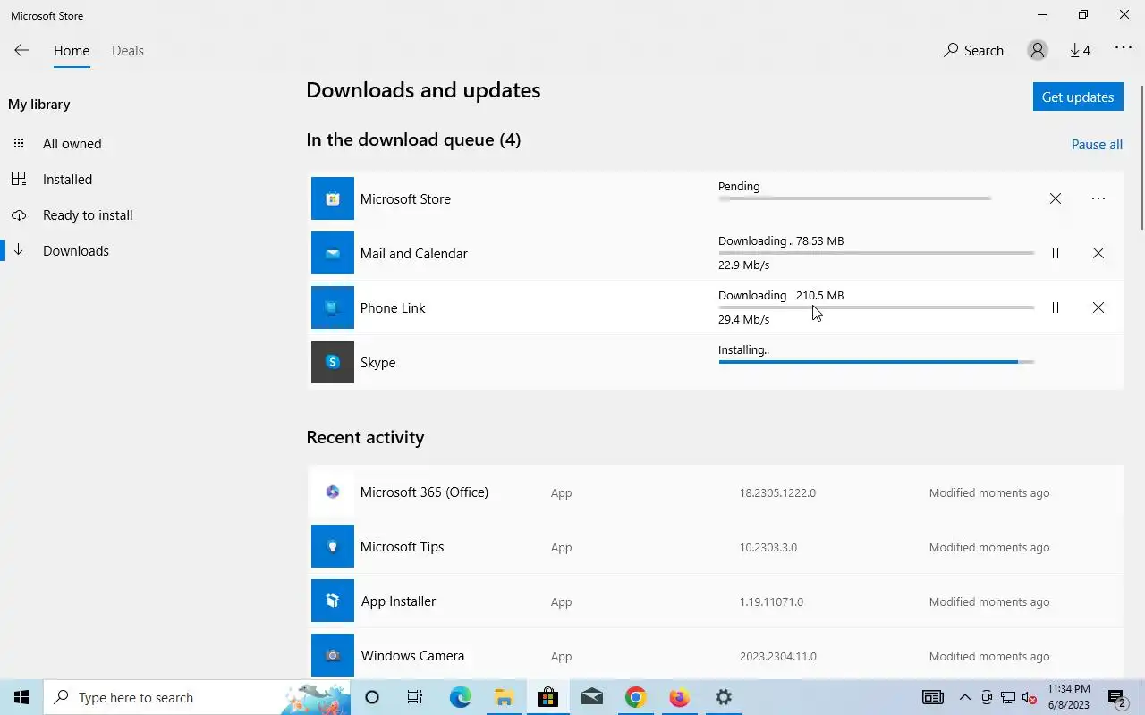Open the See more ellipsis menu in header
1145x715 pixels.
1124,48
